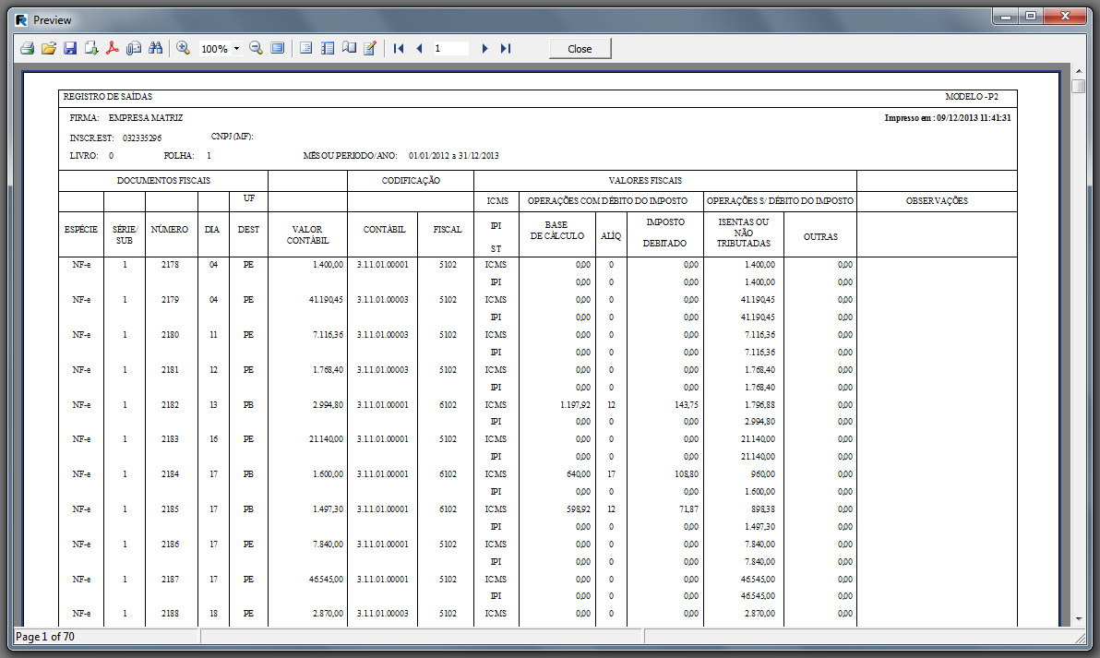Click the 'CODIFICAÇÃO' column header

click(x=411, y=181)
